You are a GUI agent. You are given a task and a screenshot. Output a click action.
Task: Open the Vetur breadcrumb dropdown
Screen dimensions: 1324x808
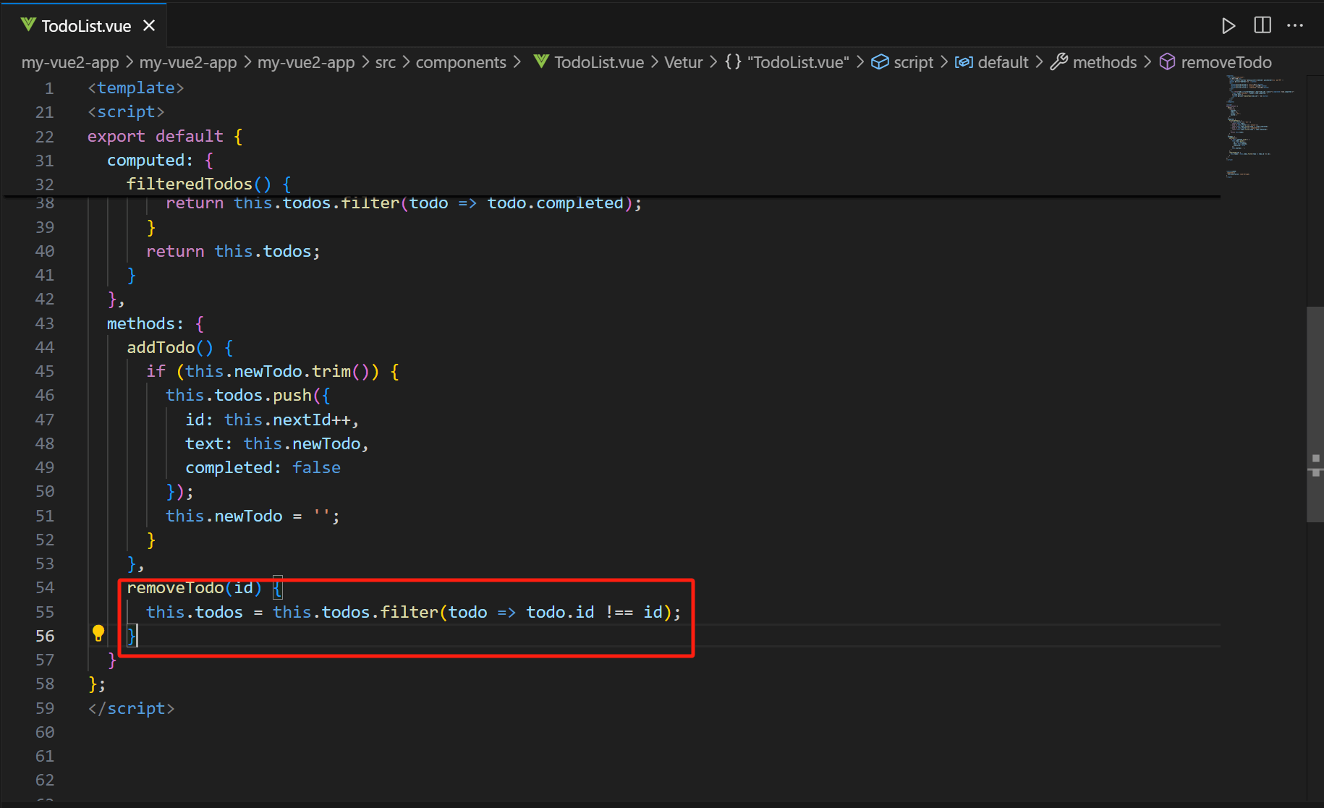(x=683, y=62)
